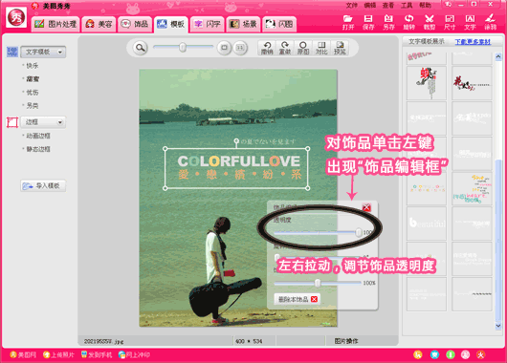Click the magnifier zoom icon
This screenshot has height=363, width=507.
point(141,48)
